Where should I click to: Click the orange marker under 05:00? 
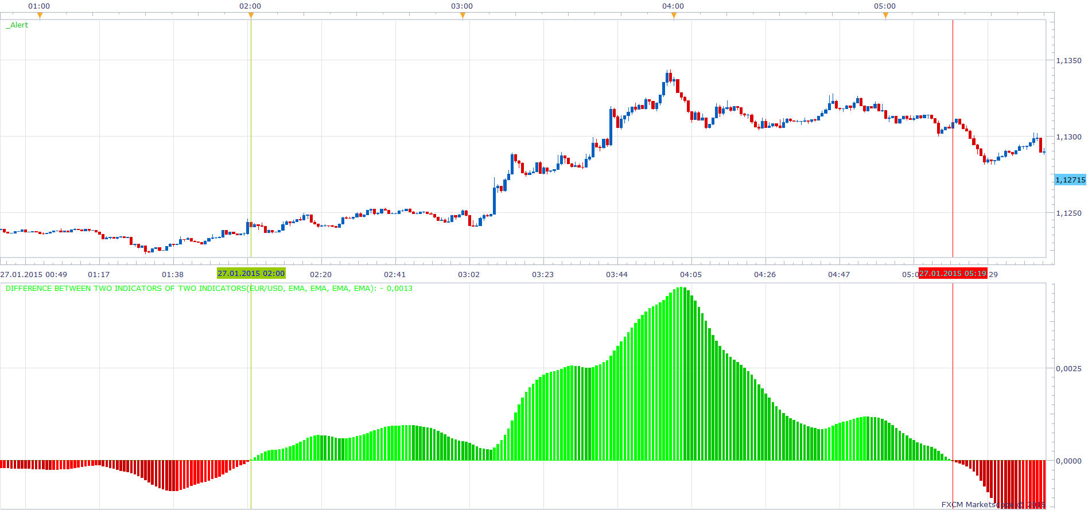(x=885, y=15)
